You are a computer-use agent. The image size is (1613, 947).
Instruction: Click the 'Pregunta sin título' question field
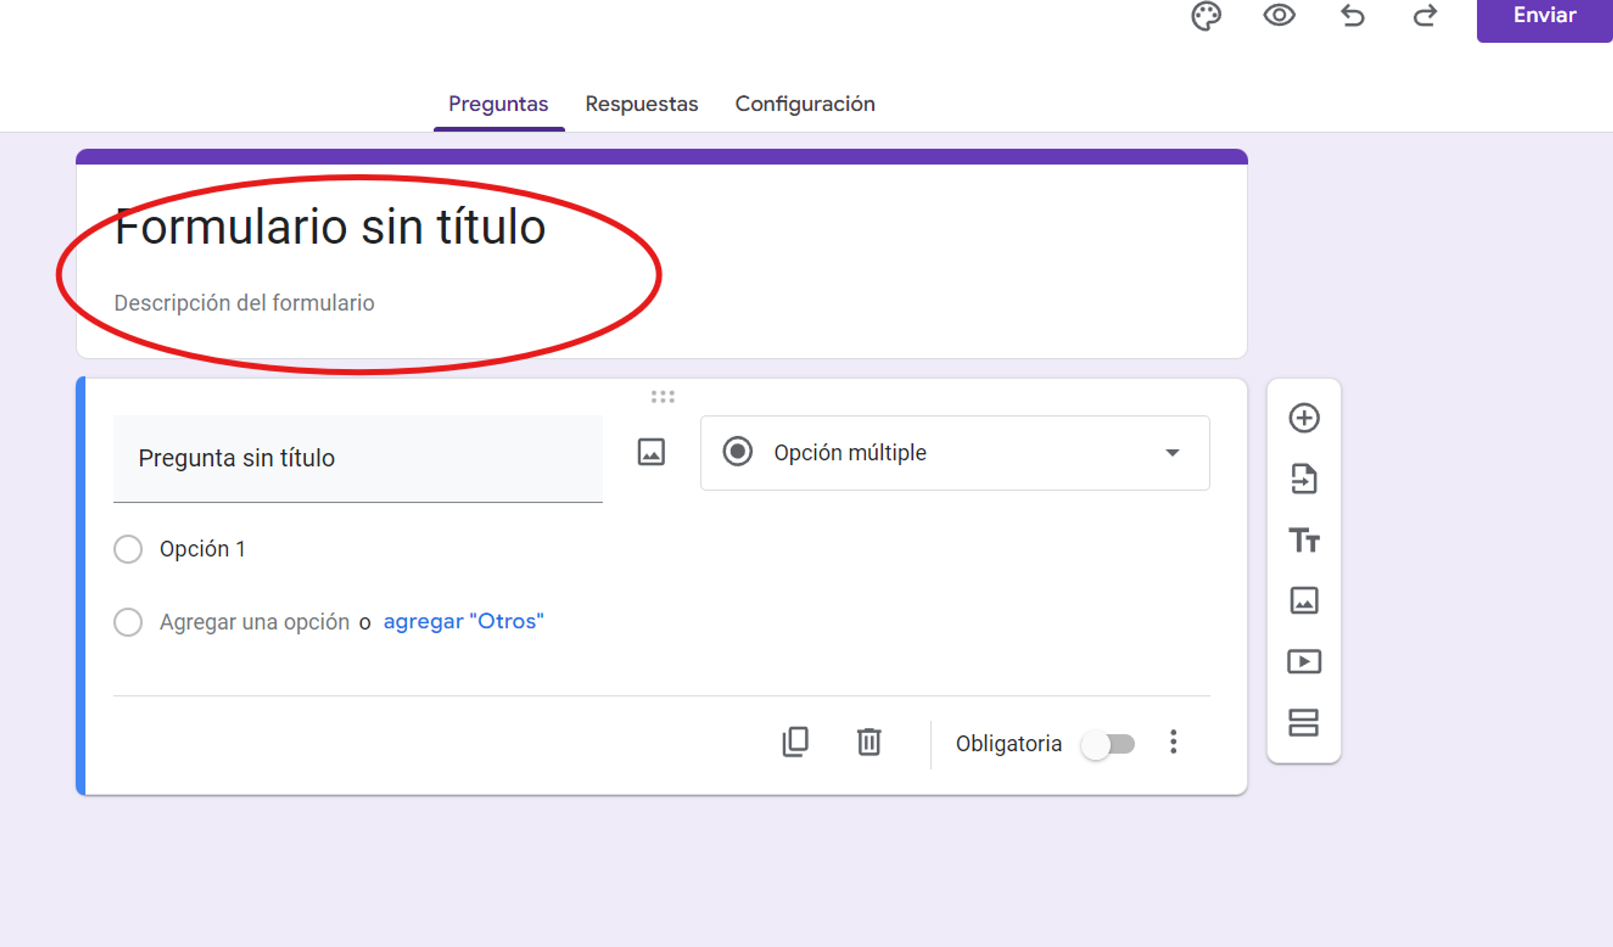(358, 459)
